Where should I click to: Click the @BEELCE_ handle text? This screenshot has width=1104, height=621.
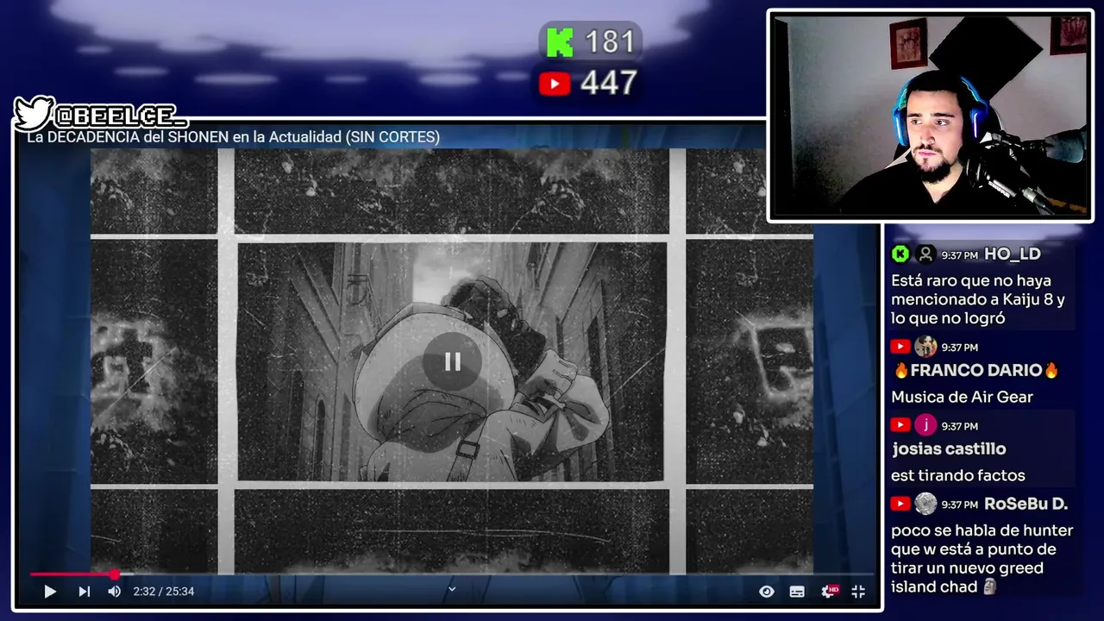pyautogui.click(x=121, y=116)
